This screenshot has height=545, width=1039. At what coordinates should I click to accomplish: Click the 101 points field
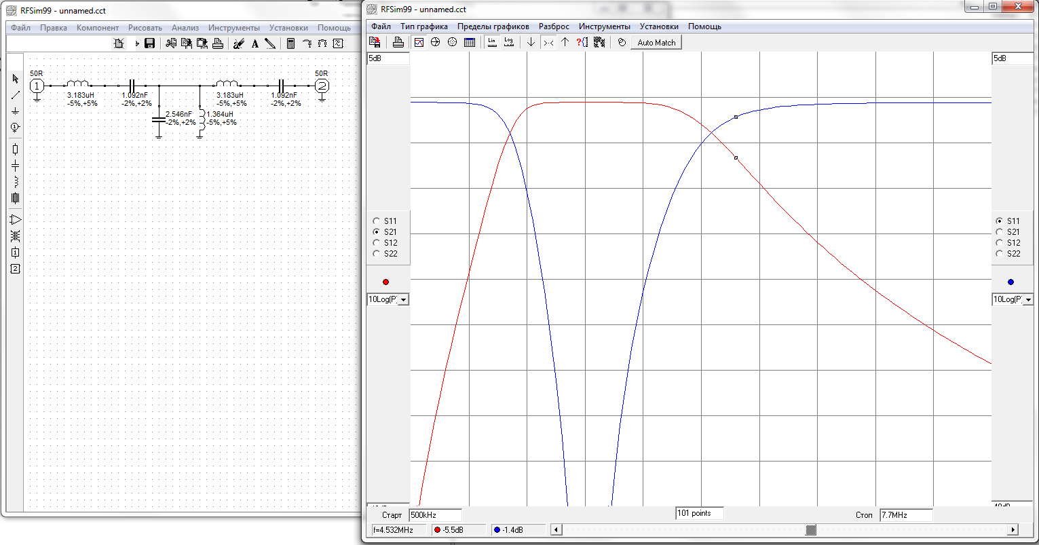tap(699, 513)
